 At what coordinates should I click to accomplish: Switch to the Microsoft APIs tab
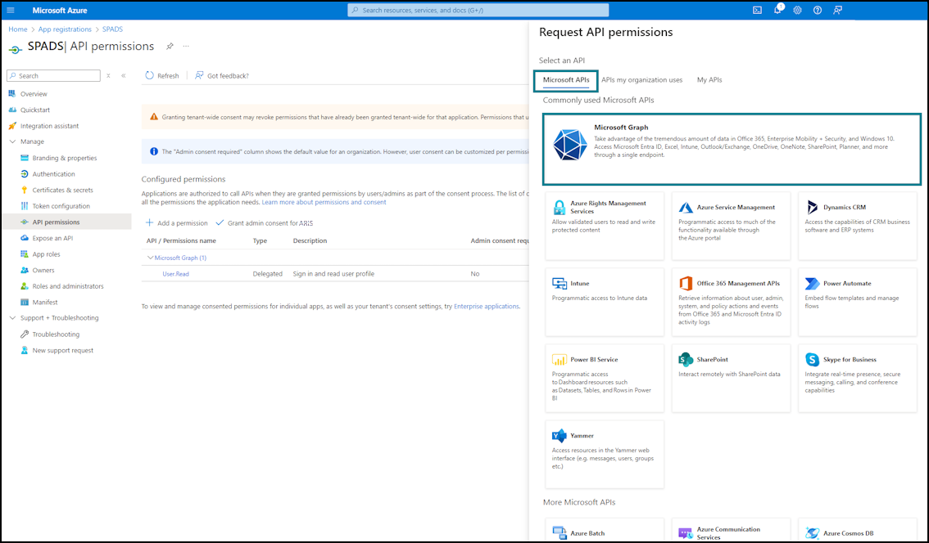tap(566, 80)
